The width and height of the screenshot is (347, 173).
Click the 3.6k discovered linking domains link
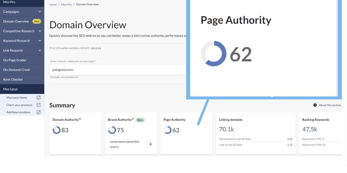290,139
